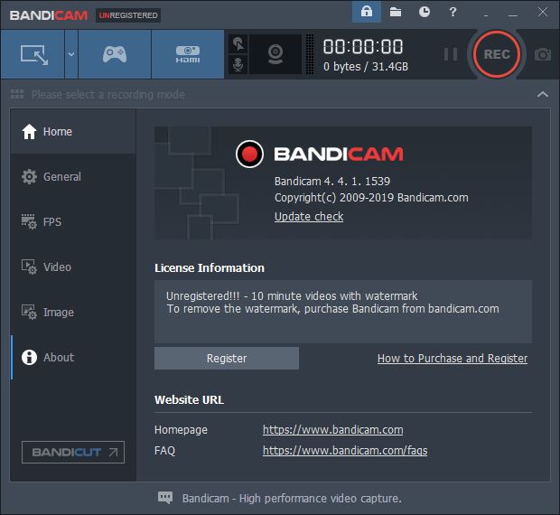The image size is (560, 515).
Task: Close the Bandicam window
Action: (x=543, y=12)
